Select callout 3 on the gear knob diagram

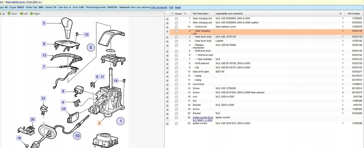[44, 23]
